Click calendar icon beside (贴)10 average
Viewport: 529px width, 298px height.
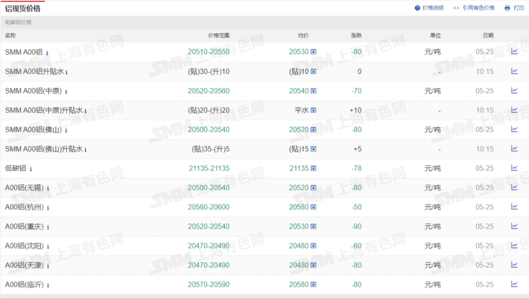pos(313,71)
